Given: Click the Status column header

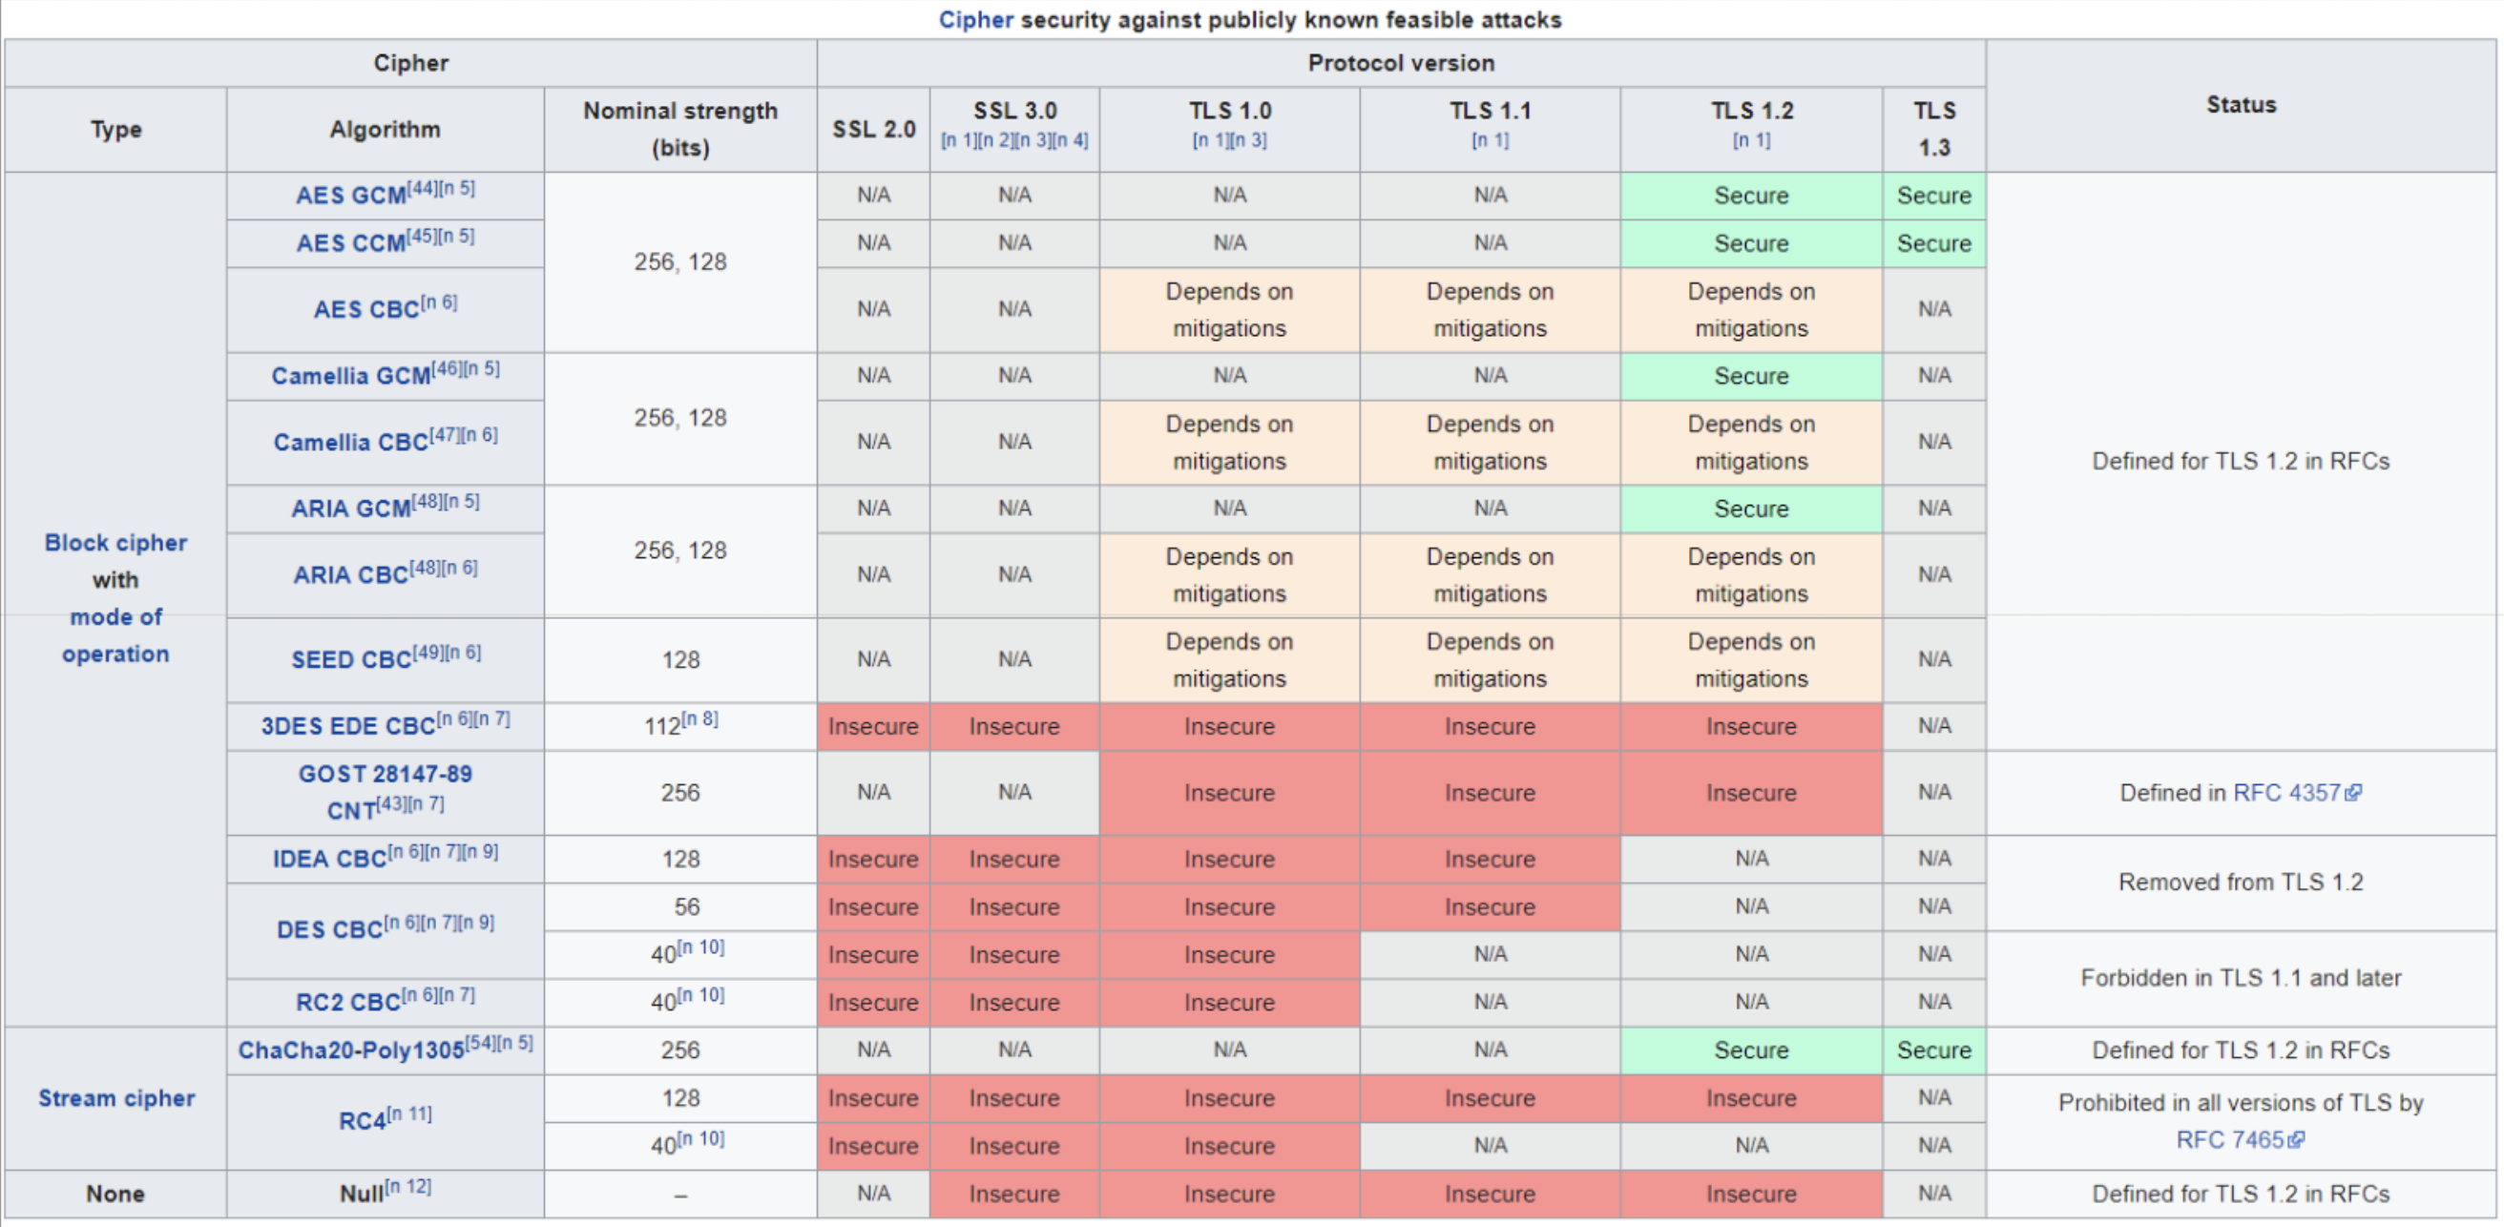Looking at the screenshot, I should 2241,105.
